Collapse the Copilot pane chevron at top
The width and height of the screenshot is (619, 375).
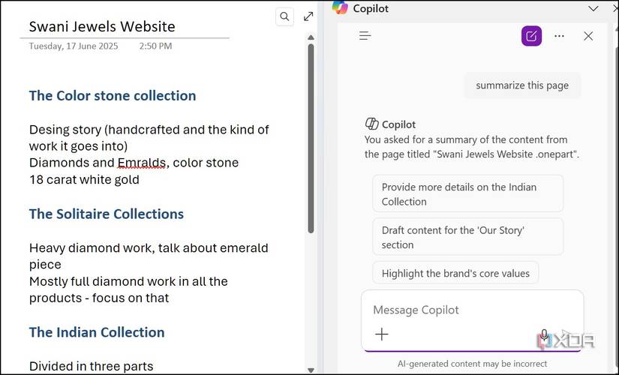click(593, 8)
